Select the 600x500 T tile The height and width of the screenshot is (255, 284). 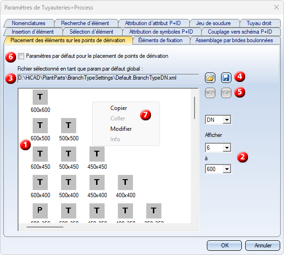pyautogui.click(x=40, y=126)
